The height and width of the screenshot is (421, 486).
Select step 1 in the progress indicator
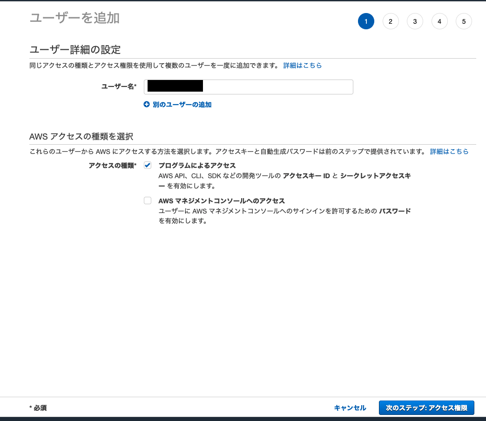coord(366,21)
